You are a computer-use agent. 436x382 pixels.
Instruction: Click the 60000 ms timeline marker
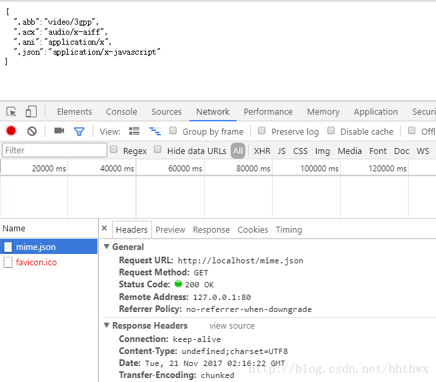point(185,169)
